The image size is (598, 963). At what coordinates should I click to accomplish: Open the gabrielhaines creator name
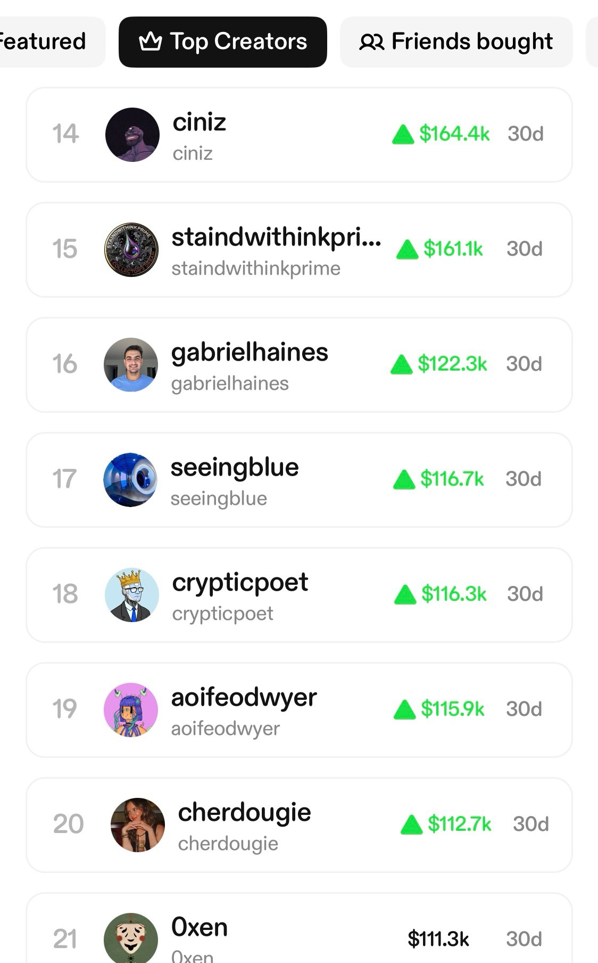point(250,353)
